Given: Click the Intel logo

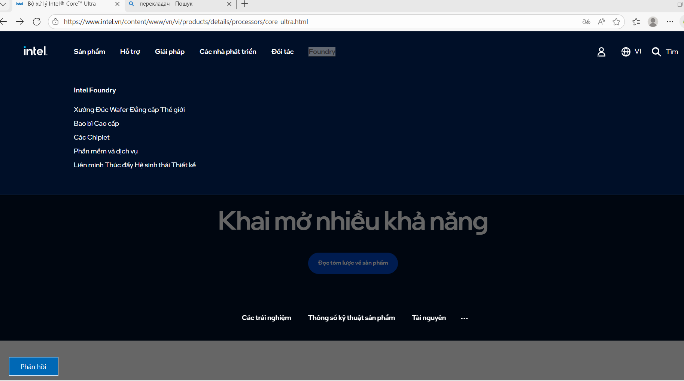Looking at the screenshot, I should [x=35, y=51].
